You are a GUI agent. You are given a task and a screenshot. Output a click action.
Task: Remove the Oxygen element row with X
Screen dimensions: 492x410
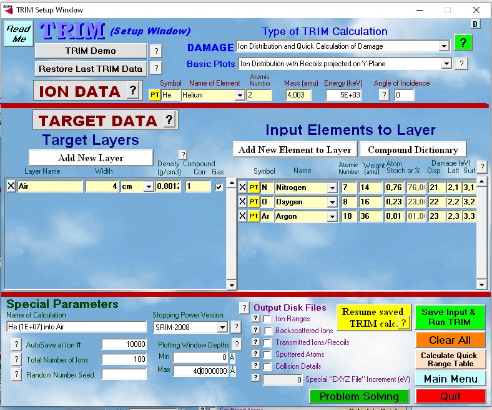pos(242,202)
